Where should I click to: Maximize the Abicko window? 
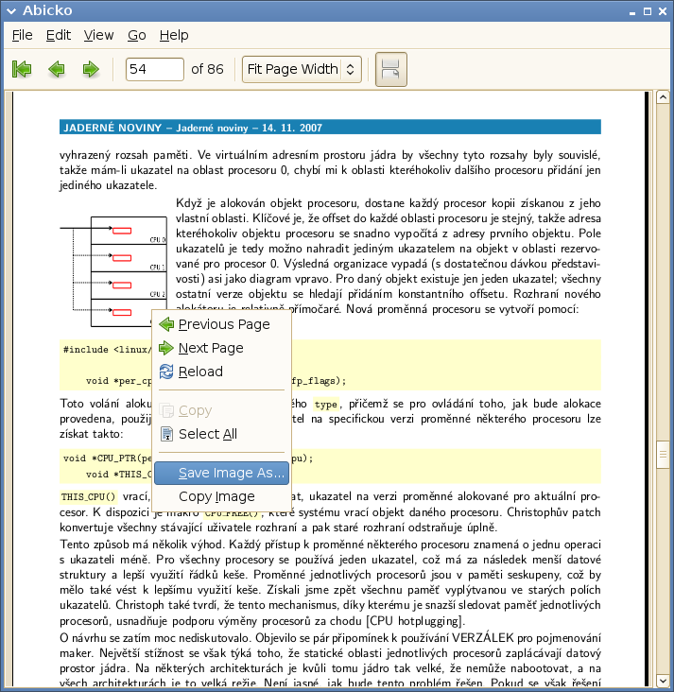[648, 11]
